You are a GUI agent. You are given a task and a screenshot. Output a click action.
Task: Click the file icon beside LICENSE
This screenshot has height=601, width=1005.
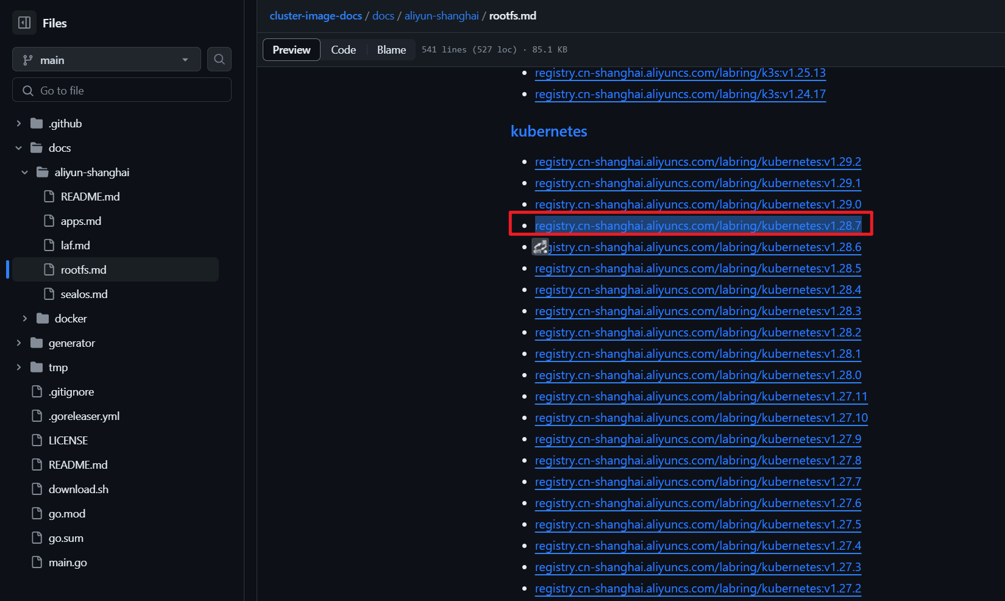click(37, 440)
